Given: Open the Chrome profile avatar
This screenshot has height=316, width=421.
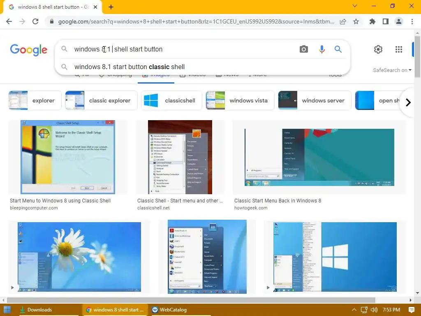Looking at the screenshot, I should [x=399, y=21].
